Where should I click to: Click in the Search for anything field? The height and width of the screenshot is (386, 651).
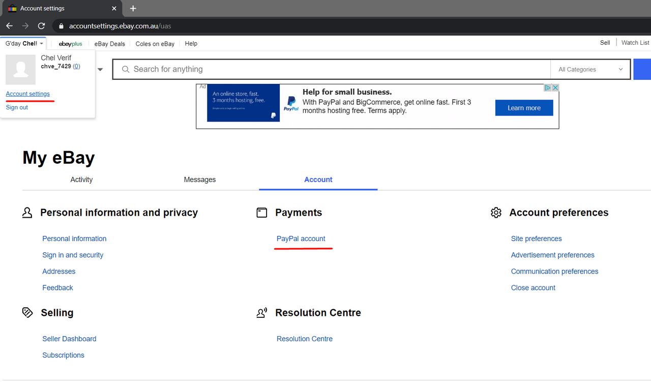tap(331, 70)
